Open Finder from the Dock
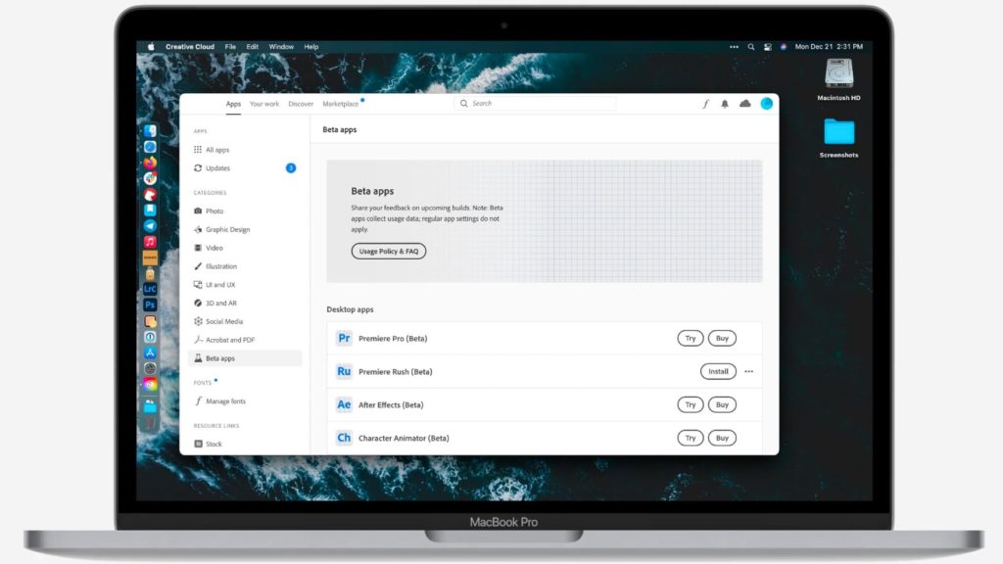The height and width of the screenshot is (564, 1003). pyautogui.click(x=150, y=131)
